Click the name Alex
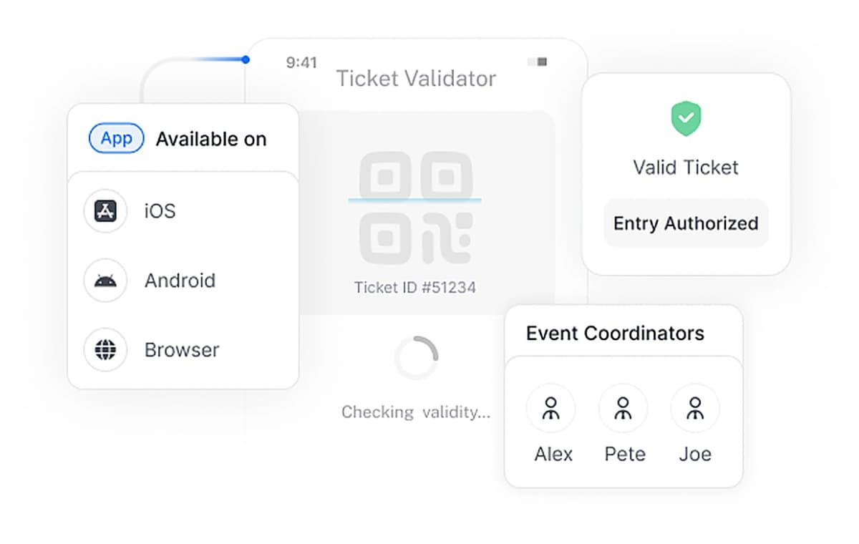The image size is (859, 544). pyautogui.click(x=553, y=455)
